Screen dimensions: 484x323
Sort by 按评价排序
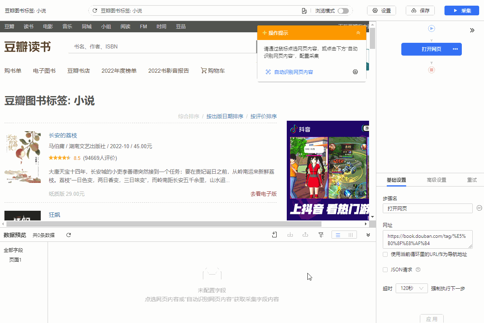pos(263,116)
